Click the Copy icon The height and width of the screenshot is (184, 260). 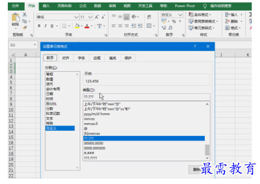tap(24, 21)
